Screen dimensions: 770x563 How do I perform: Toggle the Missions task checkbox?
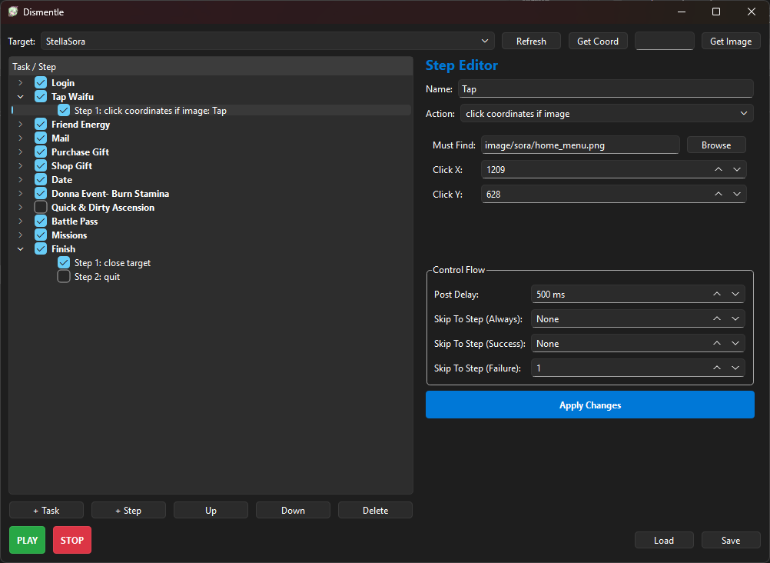[41, 235]
